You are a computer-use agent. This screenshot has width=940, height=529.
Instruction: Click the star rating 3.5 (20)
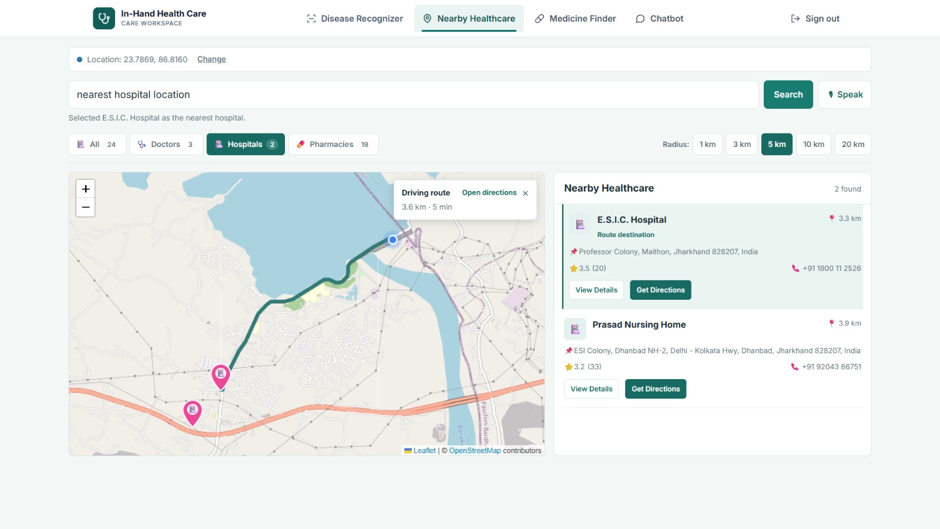[x=588, y=268]
